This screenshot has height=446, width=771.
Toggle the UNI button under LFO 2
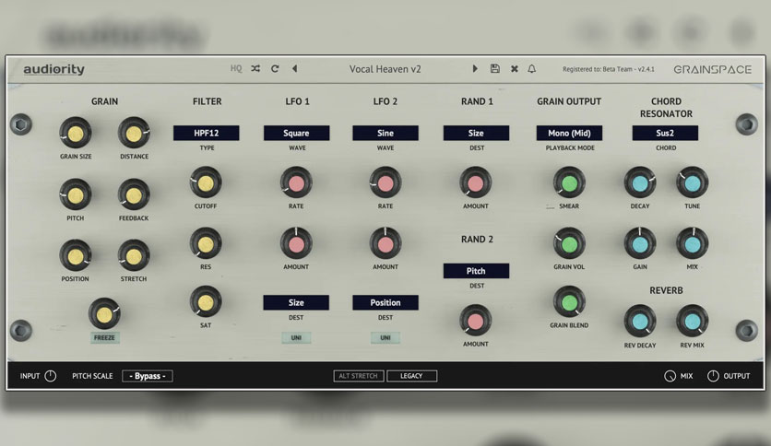[385, 338]
